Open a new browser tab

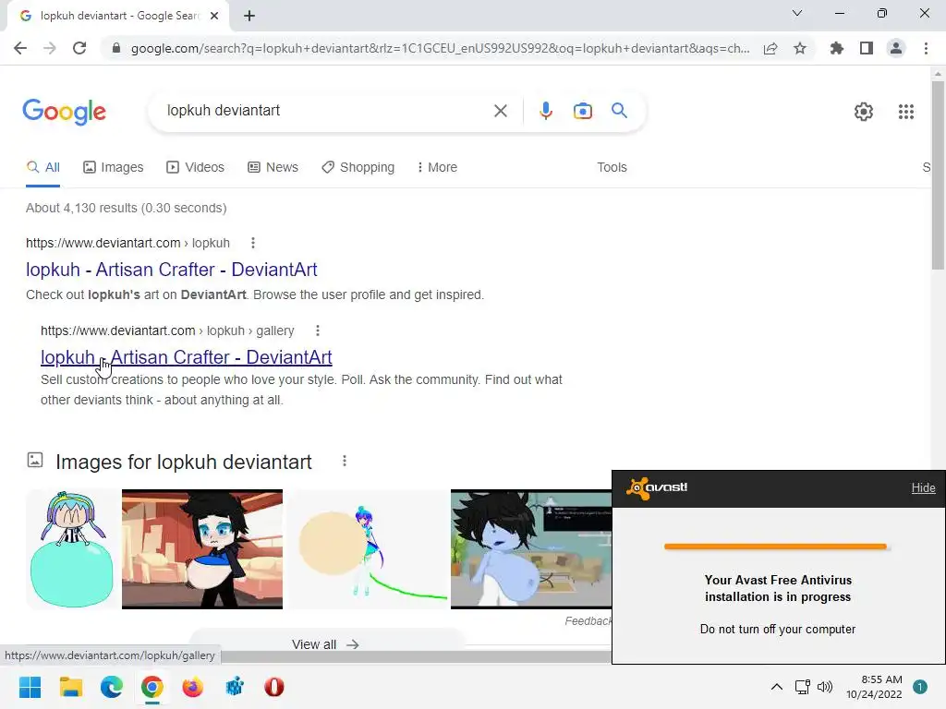point(249,16)
